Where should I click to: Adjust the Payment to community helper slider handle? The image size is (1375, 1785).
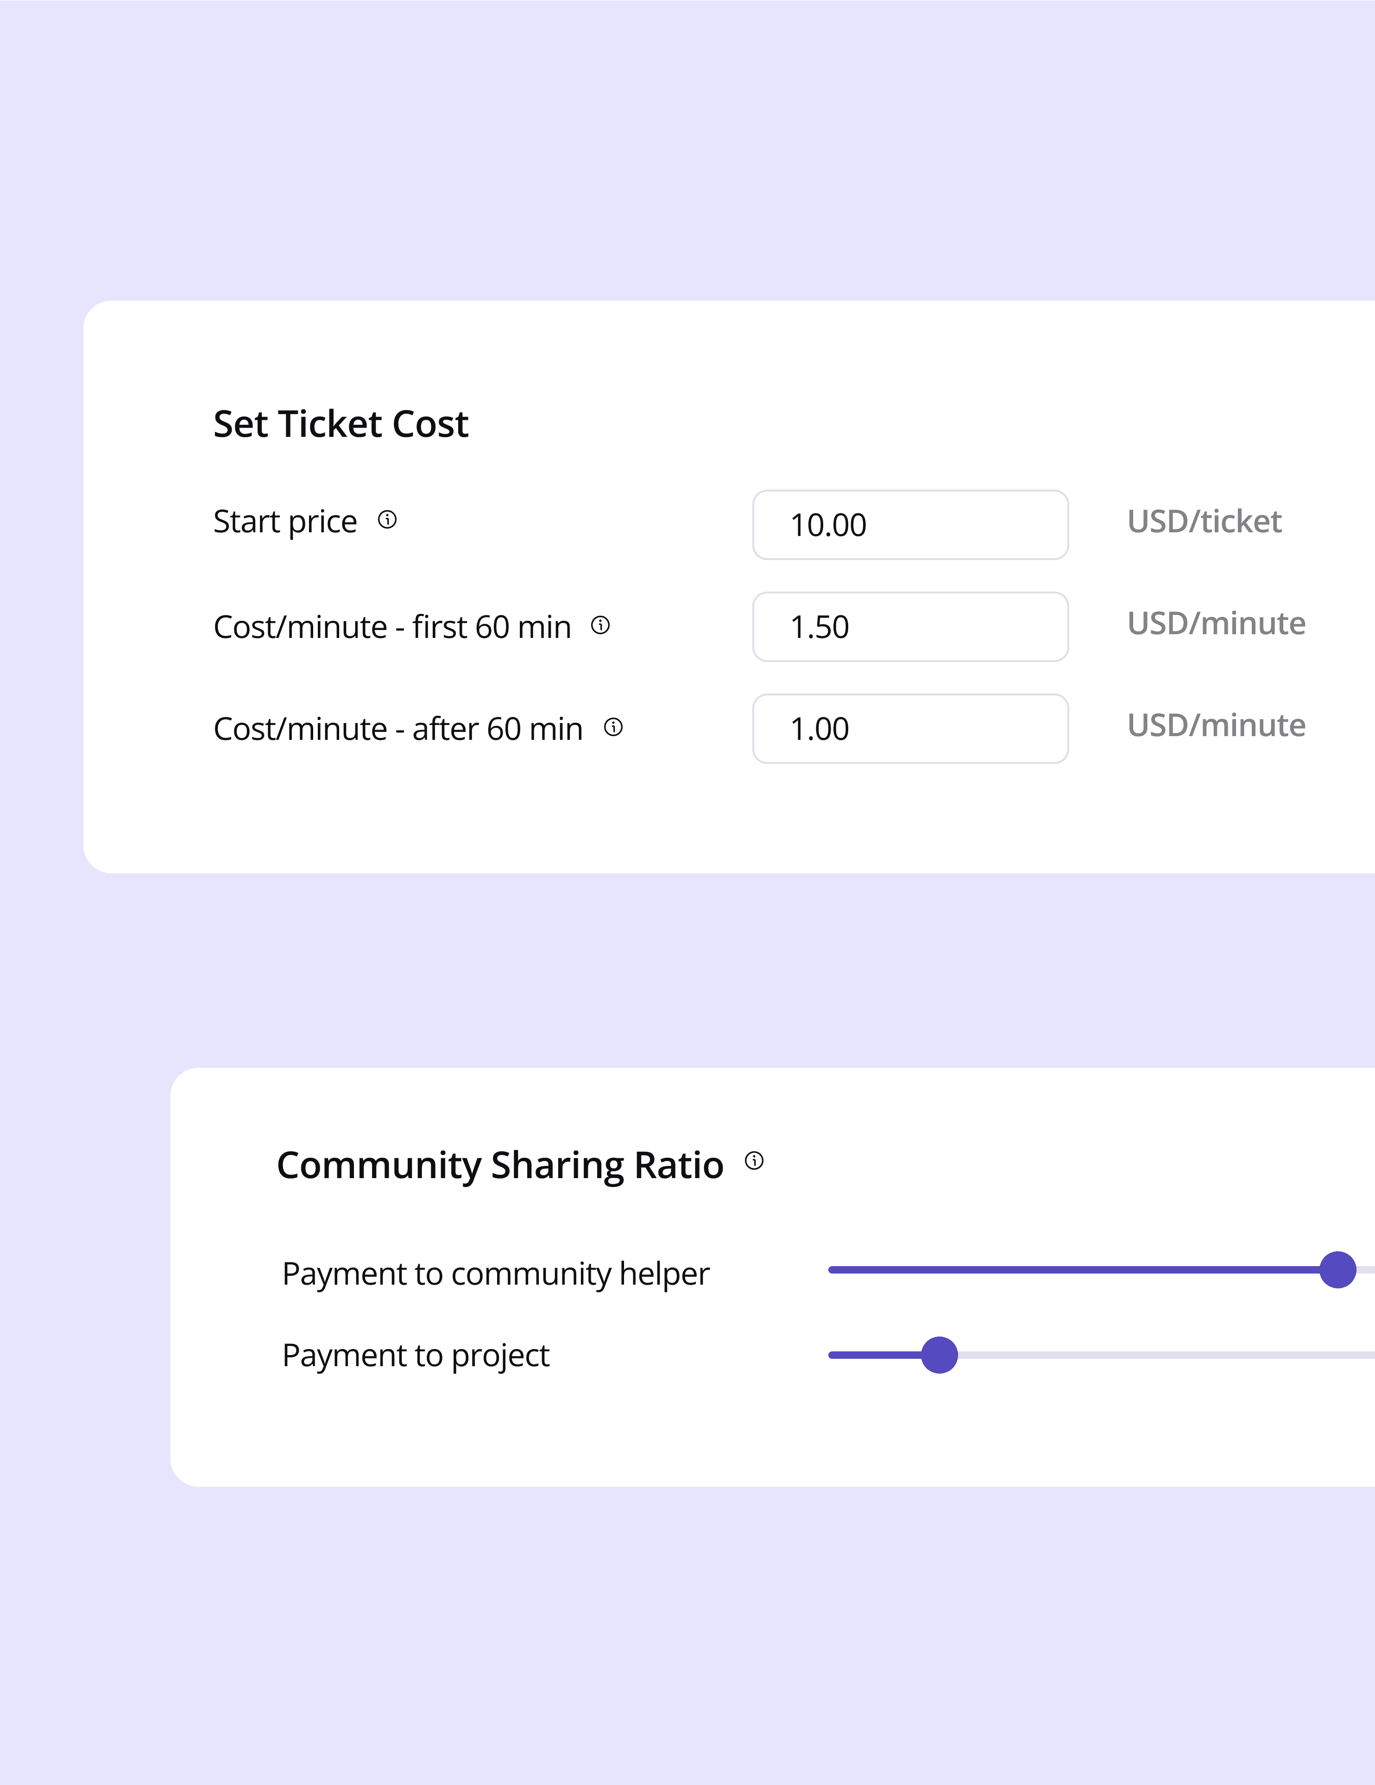[1338, 1270]
